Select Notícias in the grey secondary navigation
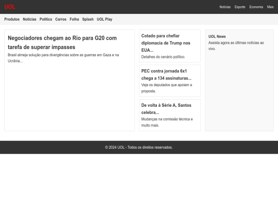This screenshot has width=278, height=209. coord(29,19)
